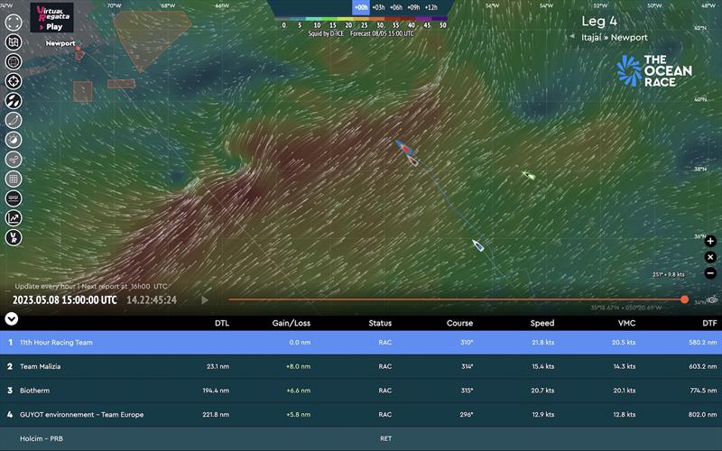Toggle the lat/long grid icon
722x451 pixels.
tap(14, 179)
